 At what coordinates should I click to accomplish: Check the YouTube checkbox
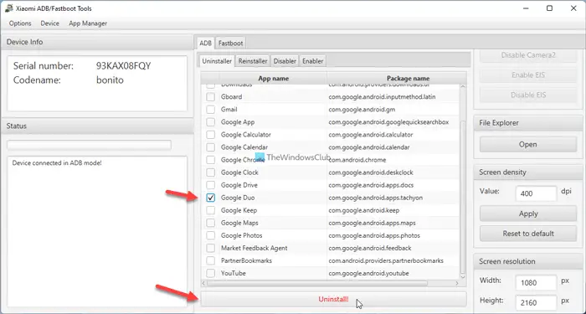pyautogui.click(x=211, y=273)
